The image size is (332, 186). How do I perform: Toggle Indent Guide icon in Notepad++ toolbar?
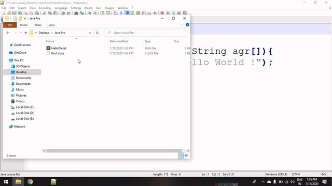coord(127,13)
